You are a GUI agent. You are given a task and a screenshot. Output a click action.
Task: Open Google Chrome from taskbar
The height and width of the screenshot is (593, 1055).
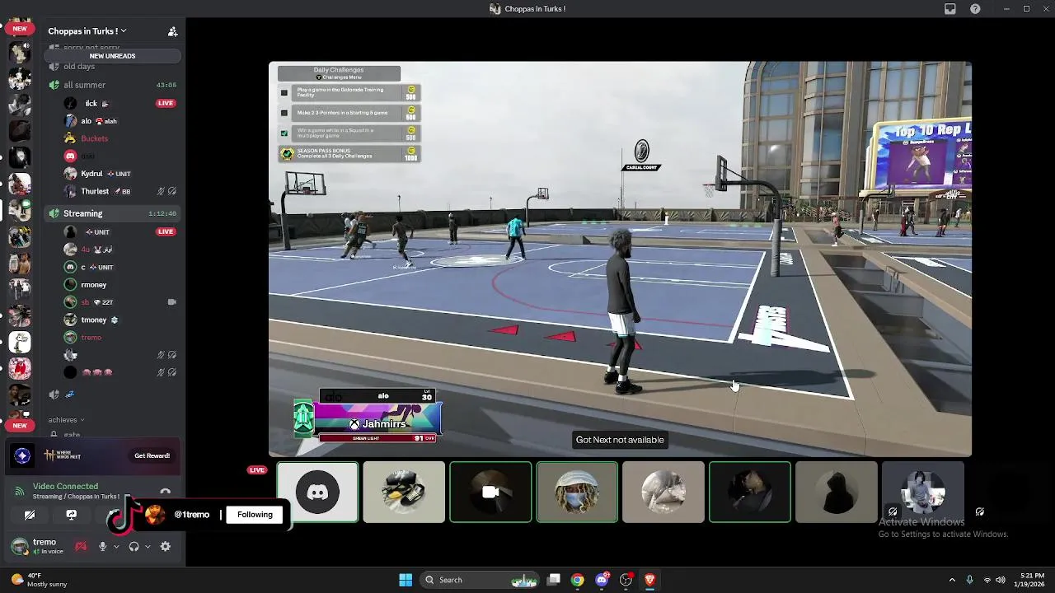578,580
